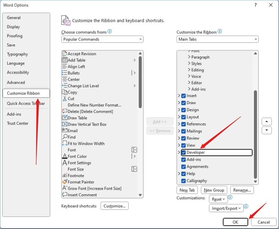
Task: Select the Email command icon
Action: pyautogui.click(x=65, y=131)
